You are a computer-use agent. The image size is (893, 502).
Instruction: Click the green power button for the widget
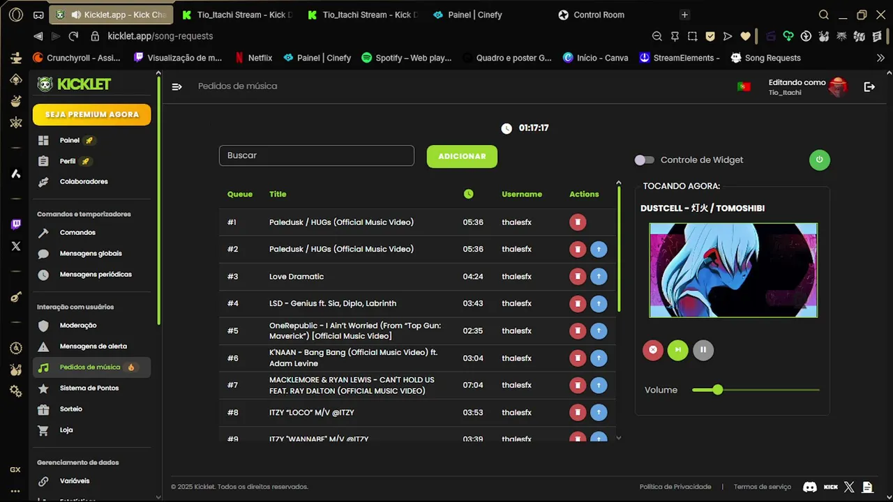(820, 160)
